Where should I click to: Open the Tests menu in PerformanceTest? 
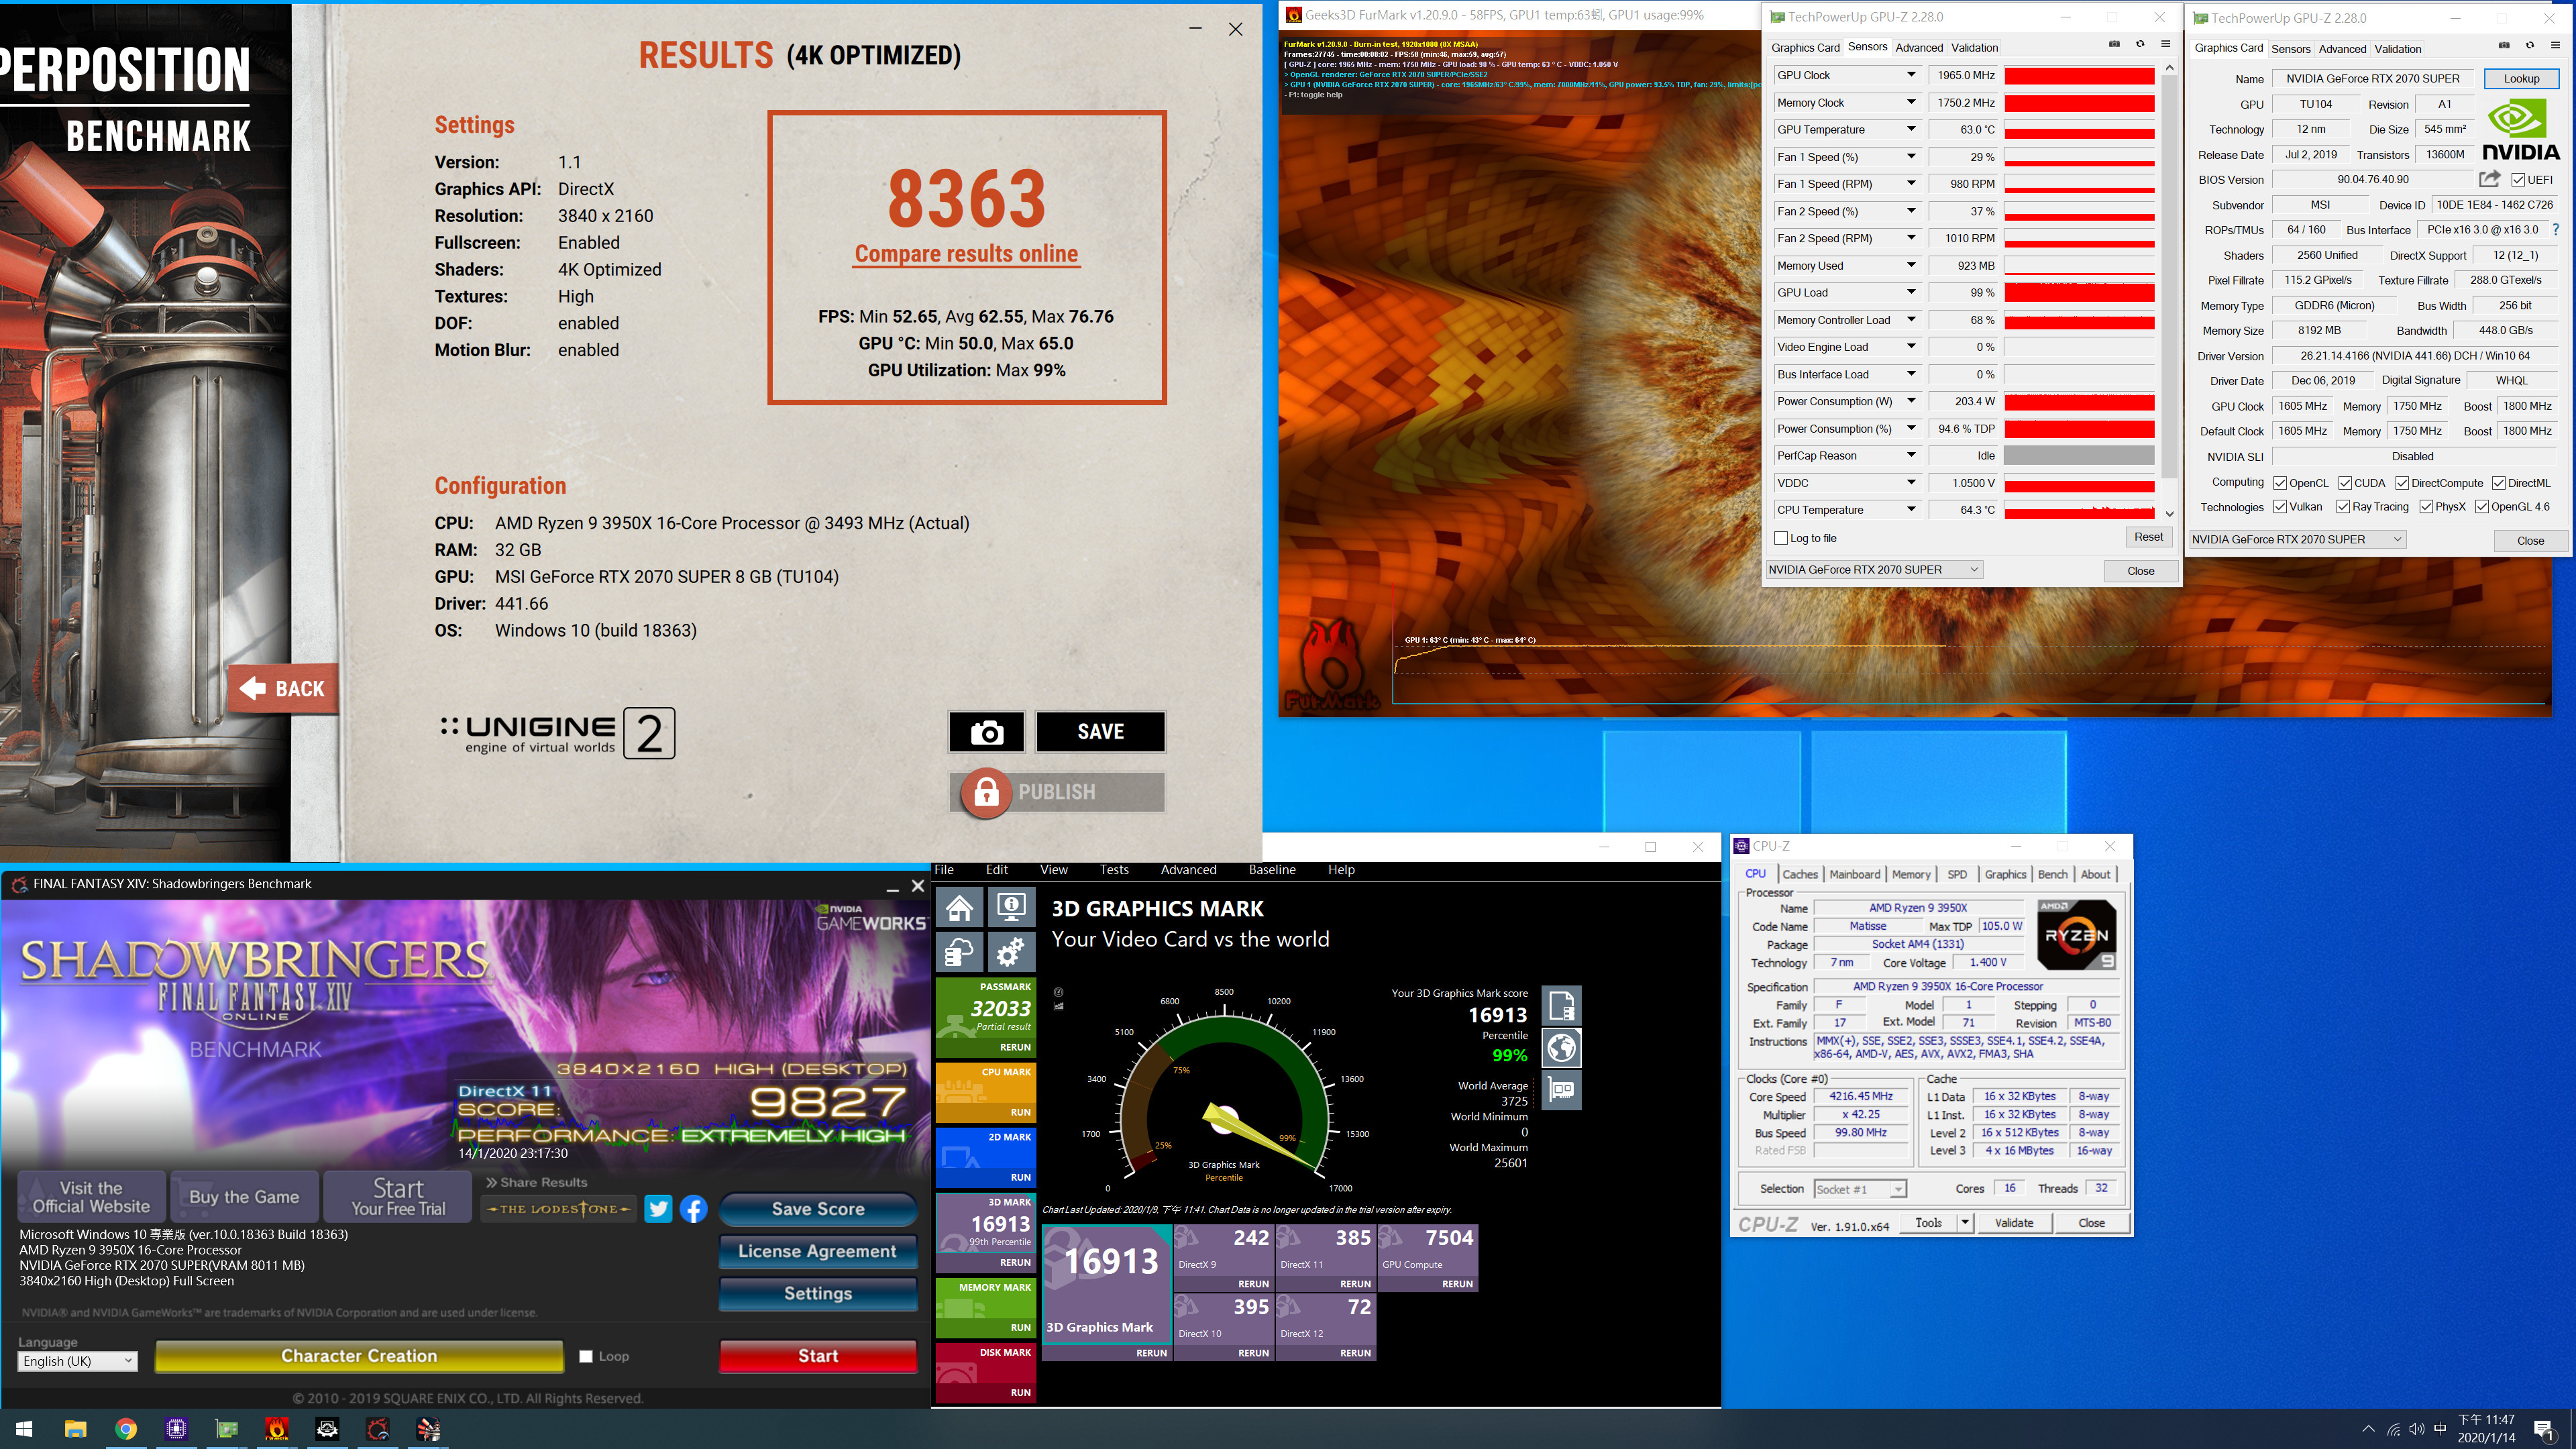tap(1114, 870)
